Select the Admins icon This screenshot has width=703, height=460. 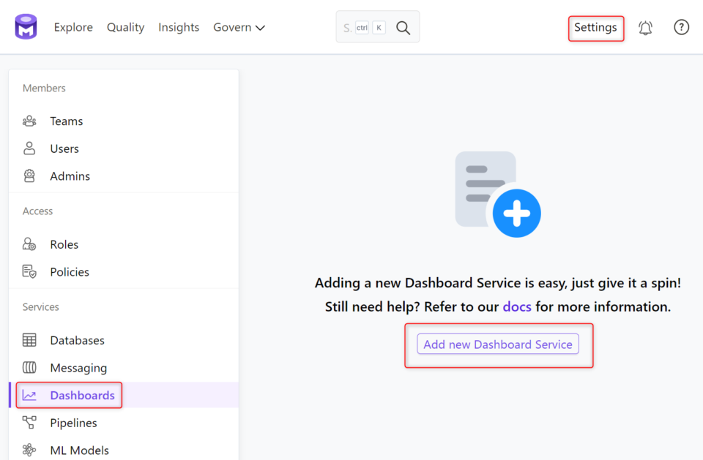(x=29, y=176)
